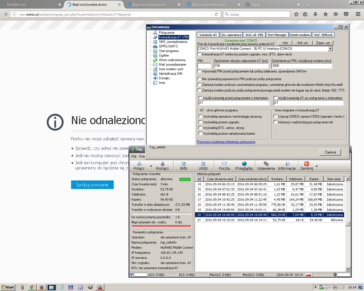Open dropdown arrow next to Połącz

[x=151, y=166]
